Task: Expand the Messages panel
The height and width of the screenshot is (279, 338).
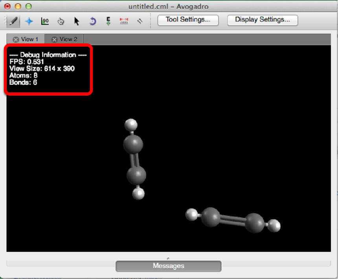Action: pos(168,266)
